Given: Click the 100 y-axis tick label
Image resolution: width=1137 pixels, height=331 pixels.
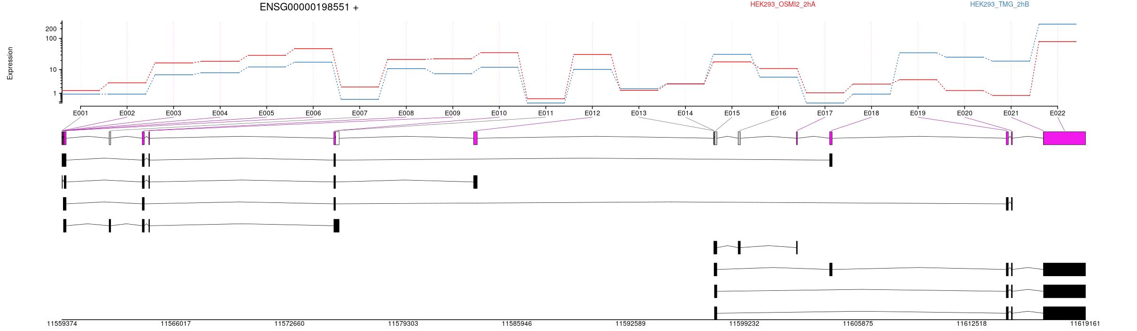Looking at the screenshot, I should [51, 38].
